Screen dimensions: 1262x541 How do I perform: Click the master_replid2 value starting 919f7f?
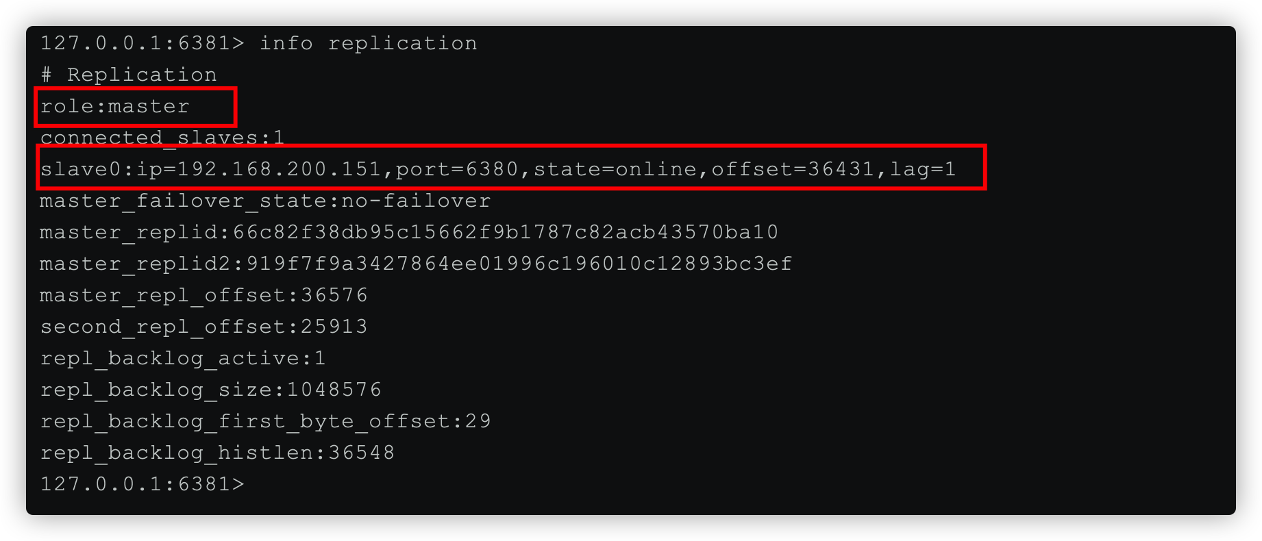[519, 264]
